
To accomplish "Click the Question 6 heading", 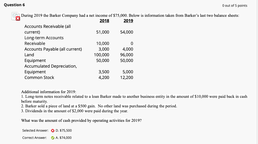I will coord(14,5).
